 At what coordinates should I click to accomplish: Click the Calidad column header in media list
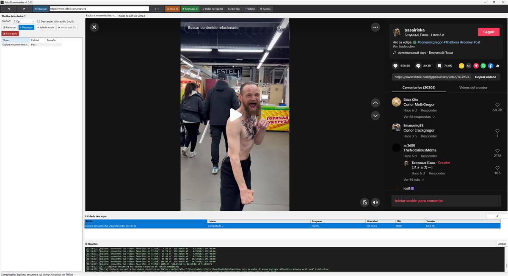pos(38,40)
